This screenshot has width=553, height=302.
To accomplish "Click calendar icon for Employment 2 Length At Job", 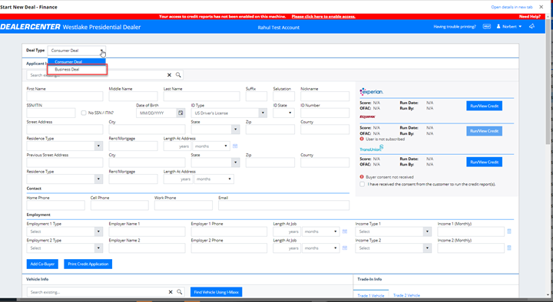I will (x=345, y=248).
